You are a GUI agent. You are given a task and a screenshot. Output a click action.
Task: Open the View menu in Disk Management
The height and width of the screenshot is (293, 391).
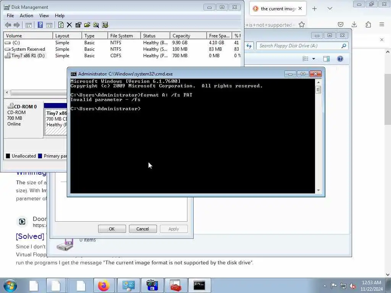click(x=44, y=15)
